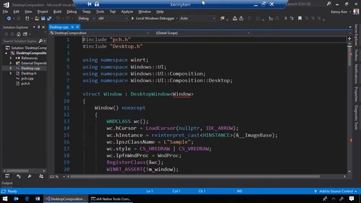
Task: Select the Desktop.cpp editor tab
Action: (x=59, y=27)
